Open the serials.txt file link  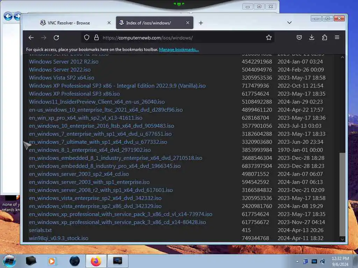[x=41, y=230]
